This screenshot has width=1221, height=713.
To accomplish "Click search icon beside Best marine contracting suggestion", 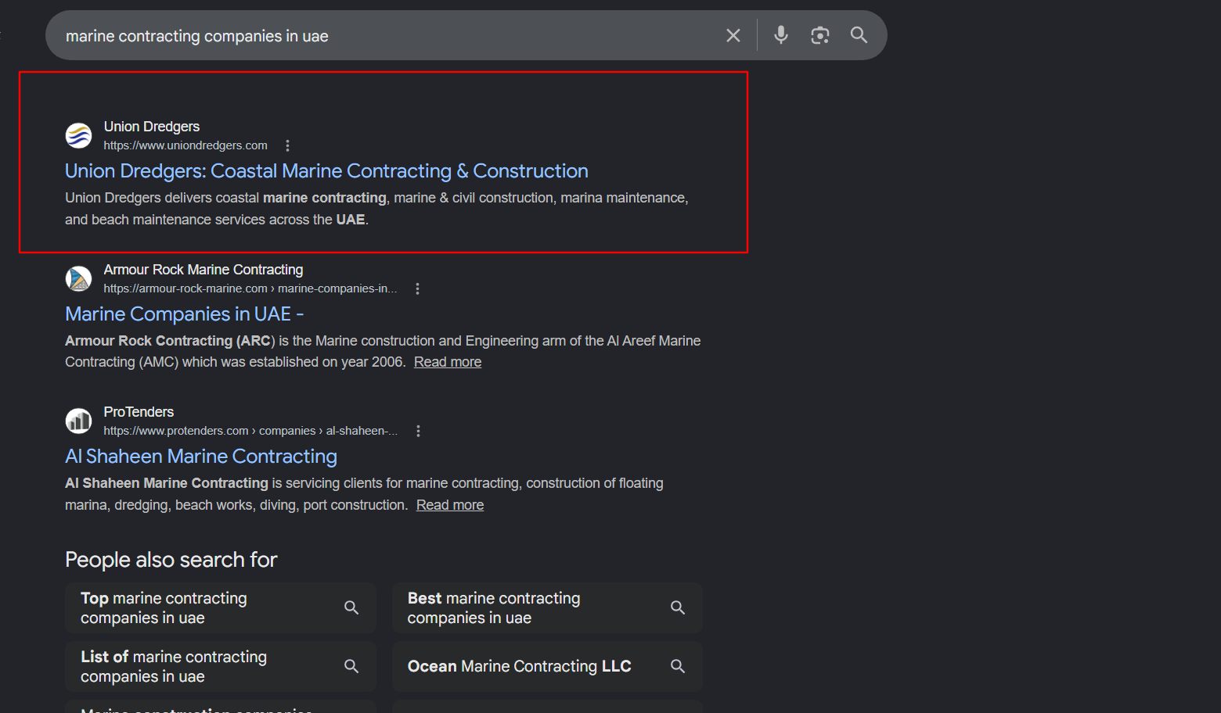I will (678, 607).
